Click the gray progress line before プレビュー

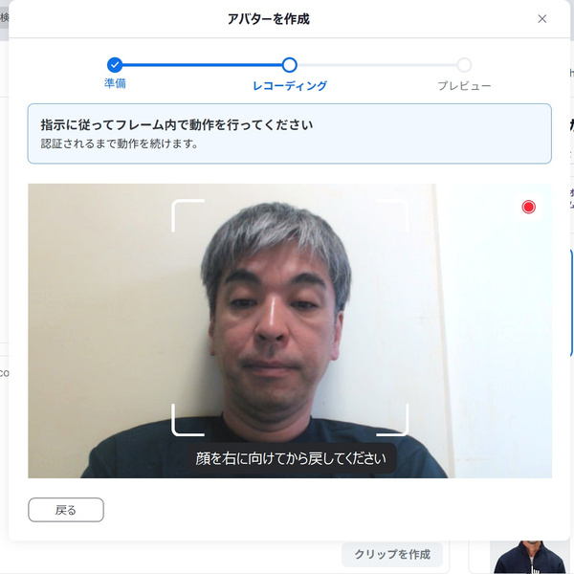(377, 65)
